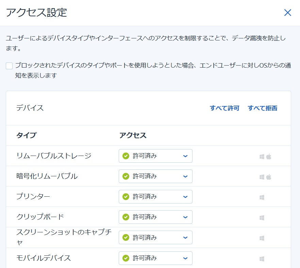The image size is (300, 268).
Task: Click Windows icon in 暗号化リムーバブル row
Action: point(262,177)
